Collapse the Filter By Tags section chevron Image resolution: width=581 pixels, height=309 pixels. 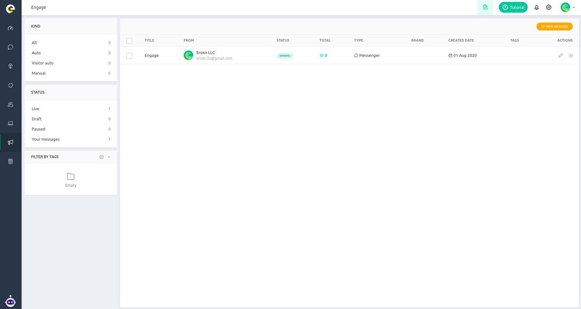(109, 156)
